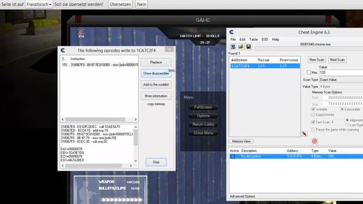Click the FullScreen game menu button
This screenshot has height=204, width=363.
point(203,107)
